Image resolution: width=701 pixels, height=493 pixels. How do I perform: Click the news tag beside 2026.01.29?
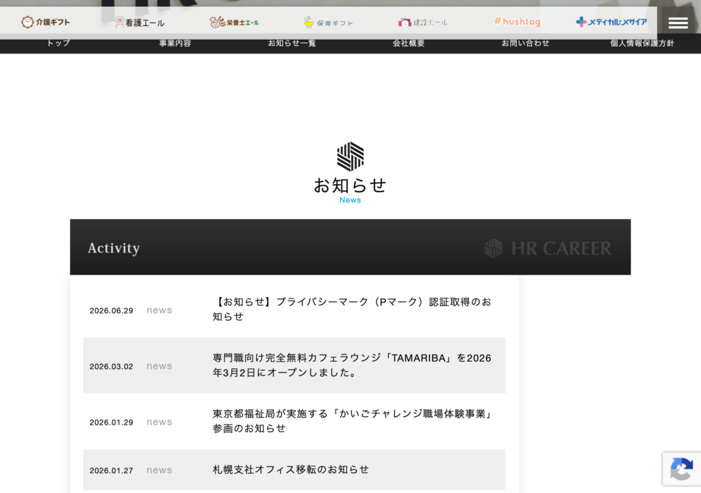[159, 422]
